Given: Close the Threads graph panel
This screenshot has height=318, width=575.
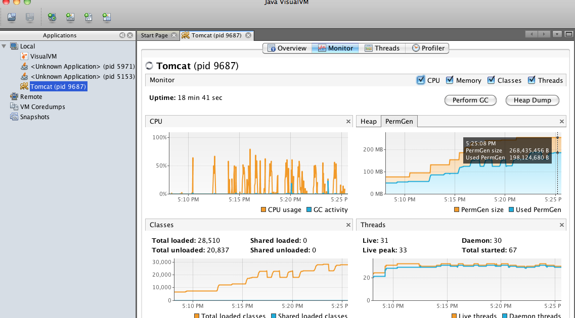Looking at the screenshot, I should (561, 225).
